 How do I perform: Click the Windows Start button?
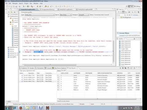click(x=8, y=108)
